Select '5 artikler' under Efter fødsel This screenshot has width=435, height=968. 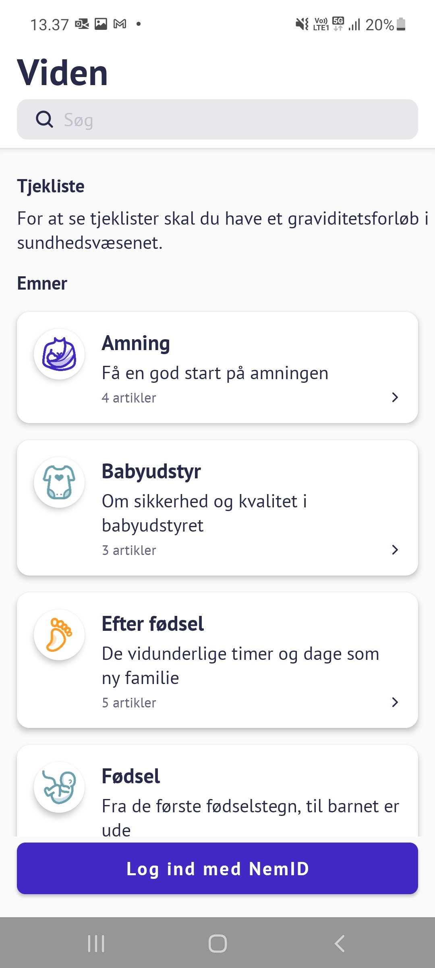click(129, 703)
